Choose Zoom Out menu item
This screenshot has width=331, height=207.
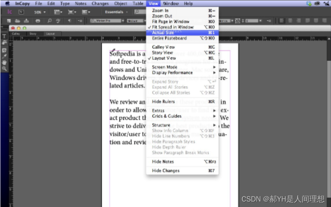pyautogui.click(x=182, y=16)
